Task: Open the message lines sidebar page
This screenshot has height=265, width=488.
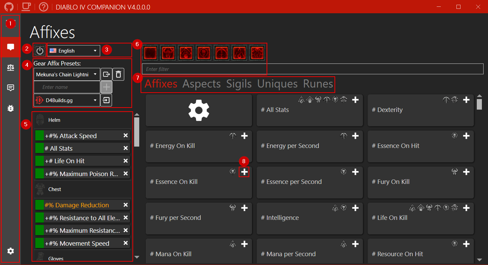Action: pos(11,88)
